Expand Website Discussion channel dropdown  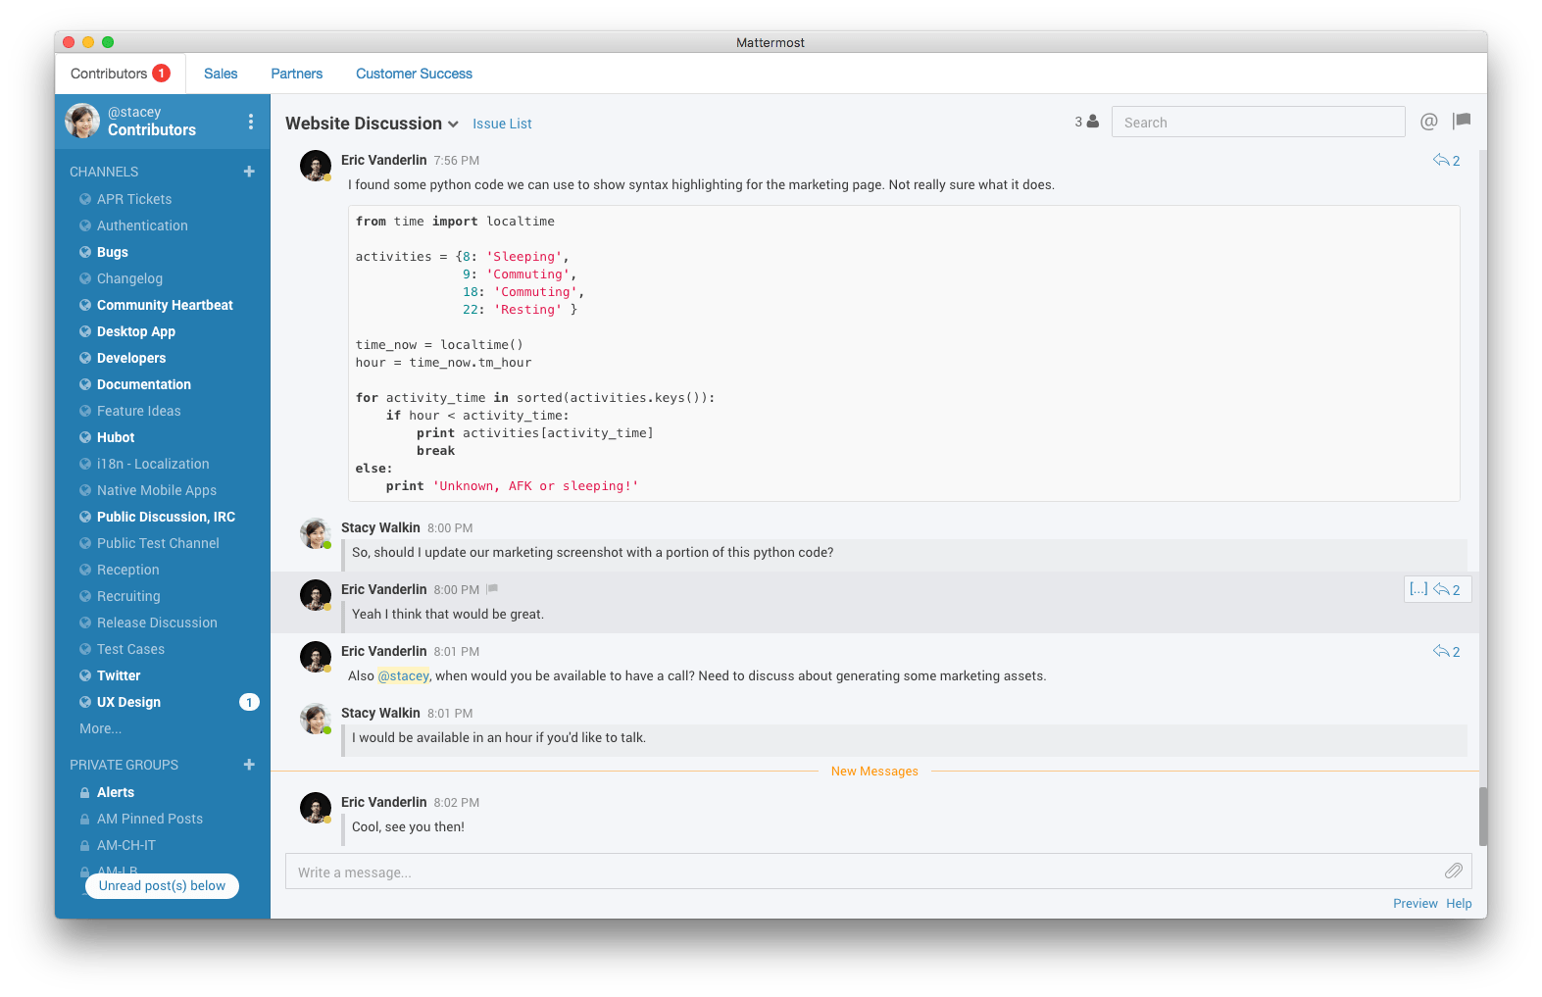click(453, 125)
